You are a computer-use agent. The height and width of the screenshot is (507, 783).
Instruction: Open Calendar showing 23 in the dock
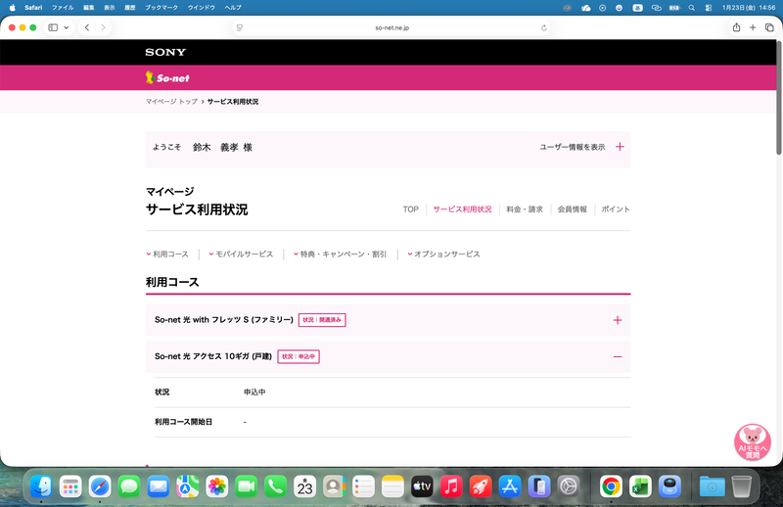click(304, 486)
